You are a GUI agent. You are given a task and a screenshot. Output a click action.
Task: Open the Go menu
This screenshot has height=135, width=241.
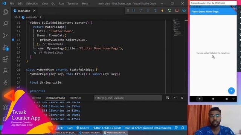pos(53,3)
